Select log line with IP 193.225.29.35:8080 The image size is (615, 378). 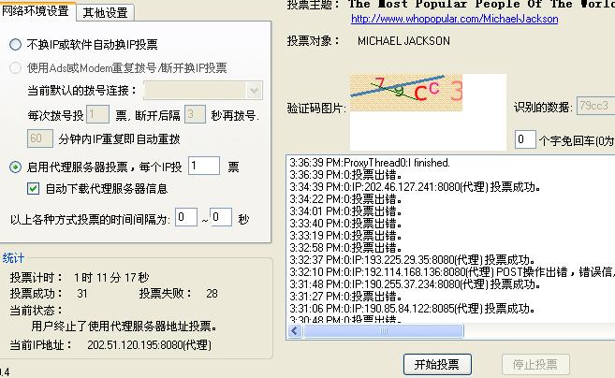tap(412, 259)
